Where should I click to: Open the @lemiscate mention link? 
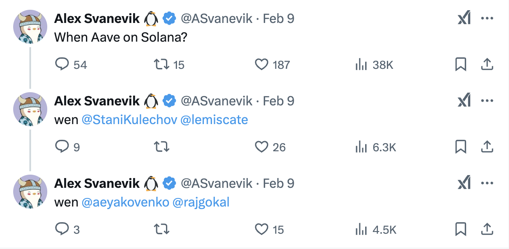point(214,120)
